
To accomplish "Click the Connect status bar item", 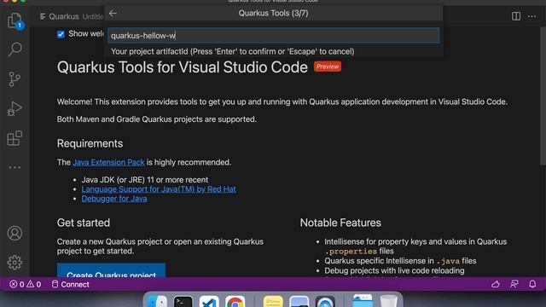I will [x=70, y=284].
